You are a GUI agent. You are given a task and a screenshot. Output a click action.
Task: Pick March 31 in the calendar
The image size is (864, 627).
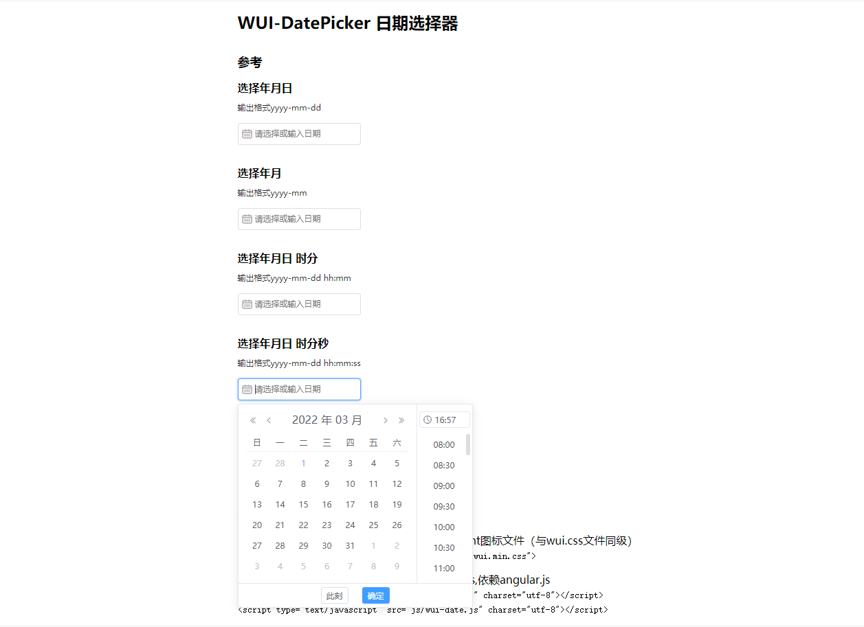[351, 546]
